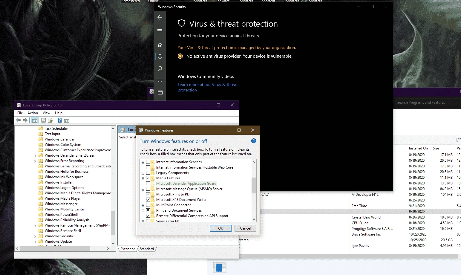This screenshot has width=461, height=275.
Task: Select the Virus & threat protection shield icon in the sidebar
Action: click(x=160, y=56)
